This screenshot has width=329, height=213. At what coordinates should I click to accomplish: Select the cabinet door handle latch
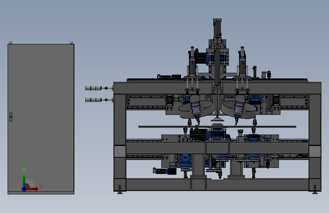tap(11, 117)
